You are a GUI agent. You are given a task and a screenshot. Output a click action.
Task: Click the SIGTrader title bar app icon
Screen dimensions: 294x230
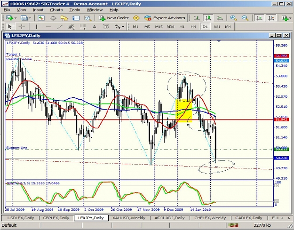[5, 4]
